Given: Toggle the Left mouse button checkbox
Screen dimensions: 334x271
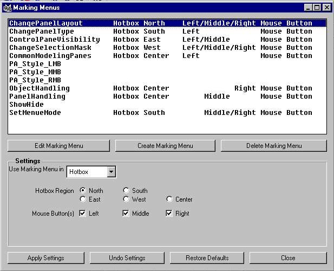Looking at the screenshot, I should tap(82, 213).
